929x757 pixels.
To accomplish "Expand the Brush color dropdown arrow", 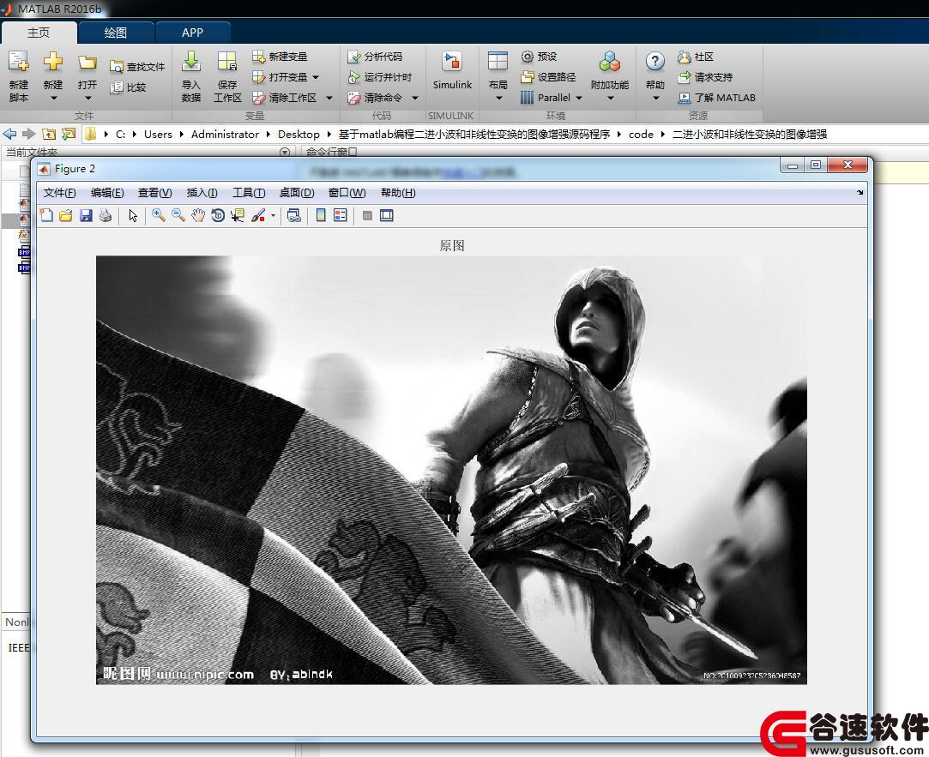I will (x=273, y=215).
